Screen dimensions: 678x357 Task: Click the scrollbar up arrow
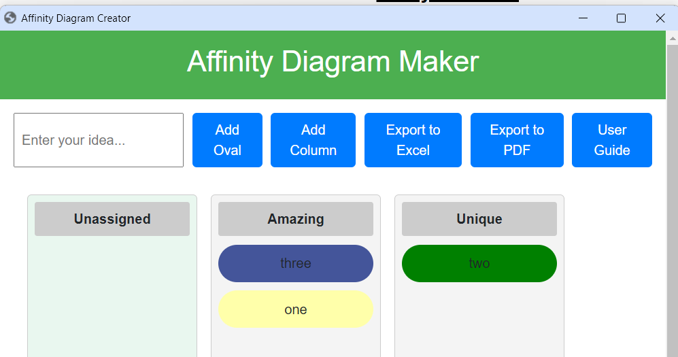[x=673, y=39]
